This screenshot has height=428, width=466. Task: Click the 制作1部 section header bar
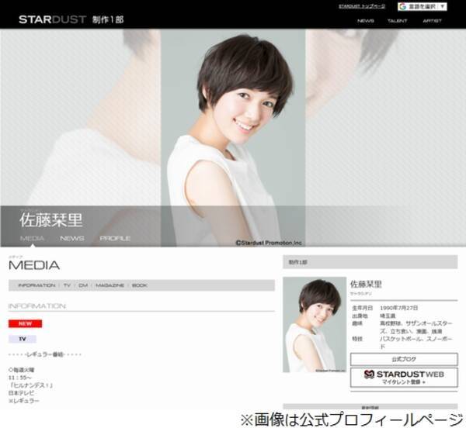point(370,262)
